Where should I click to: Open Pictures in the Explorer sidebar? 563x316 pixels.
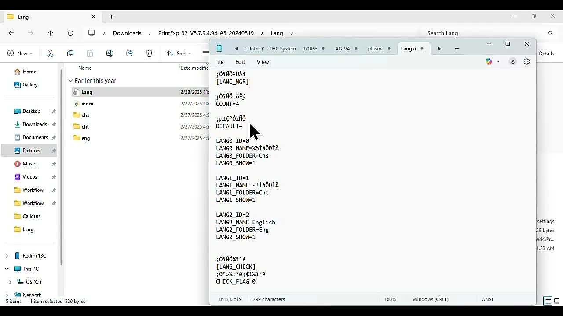pyautogui.click(x=31, y=151)
